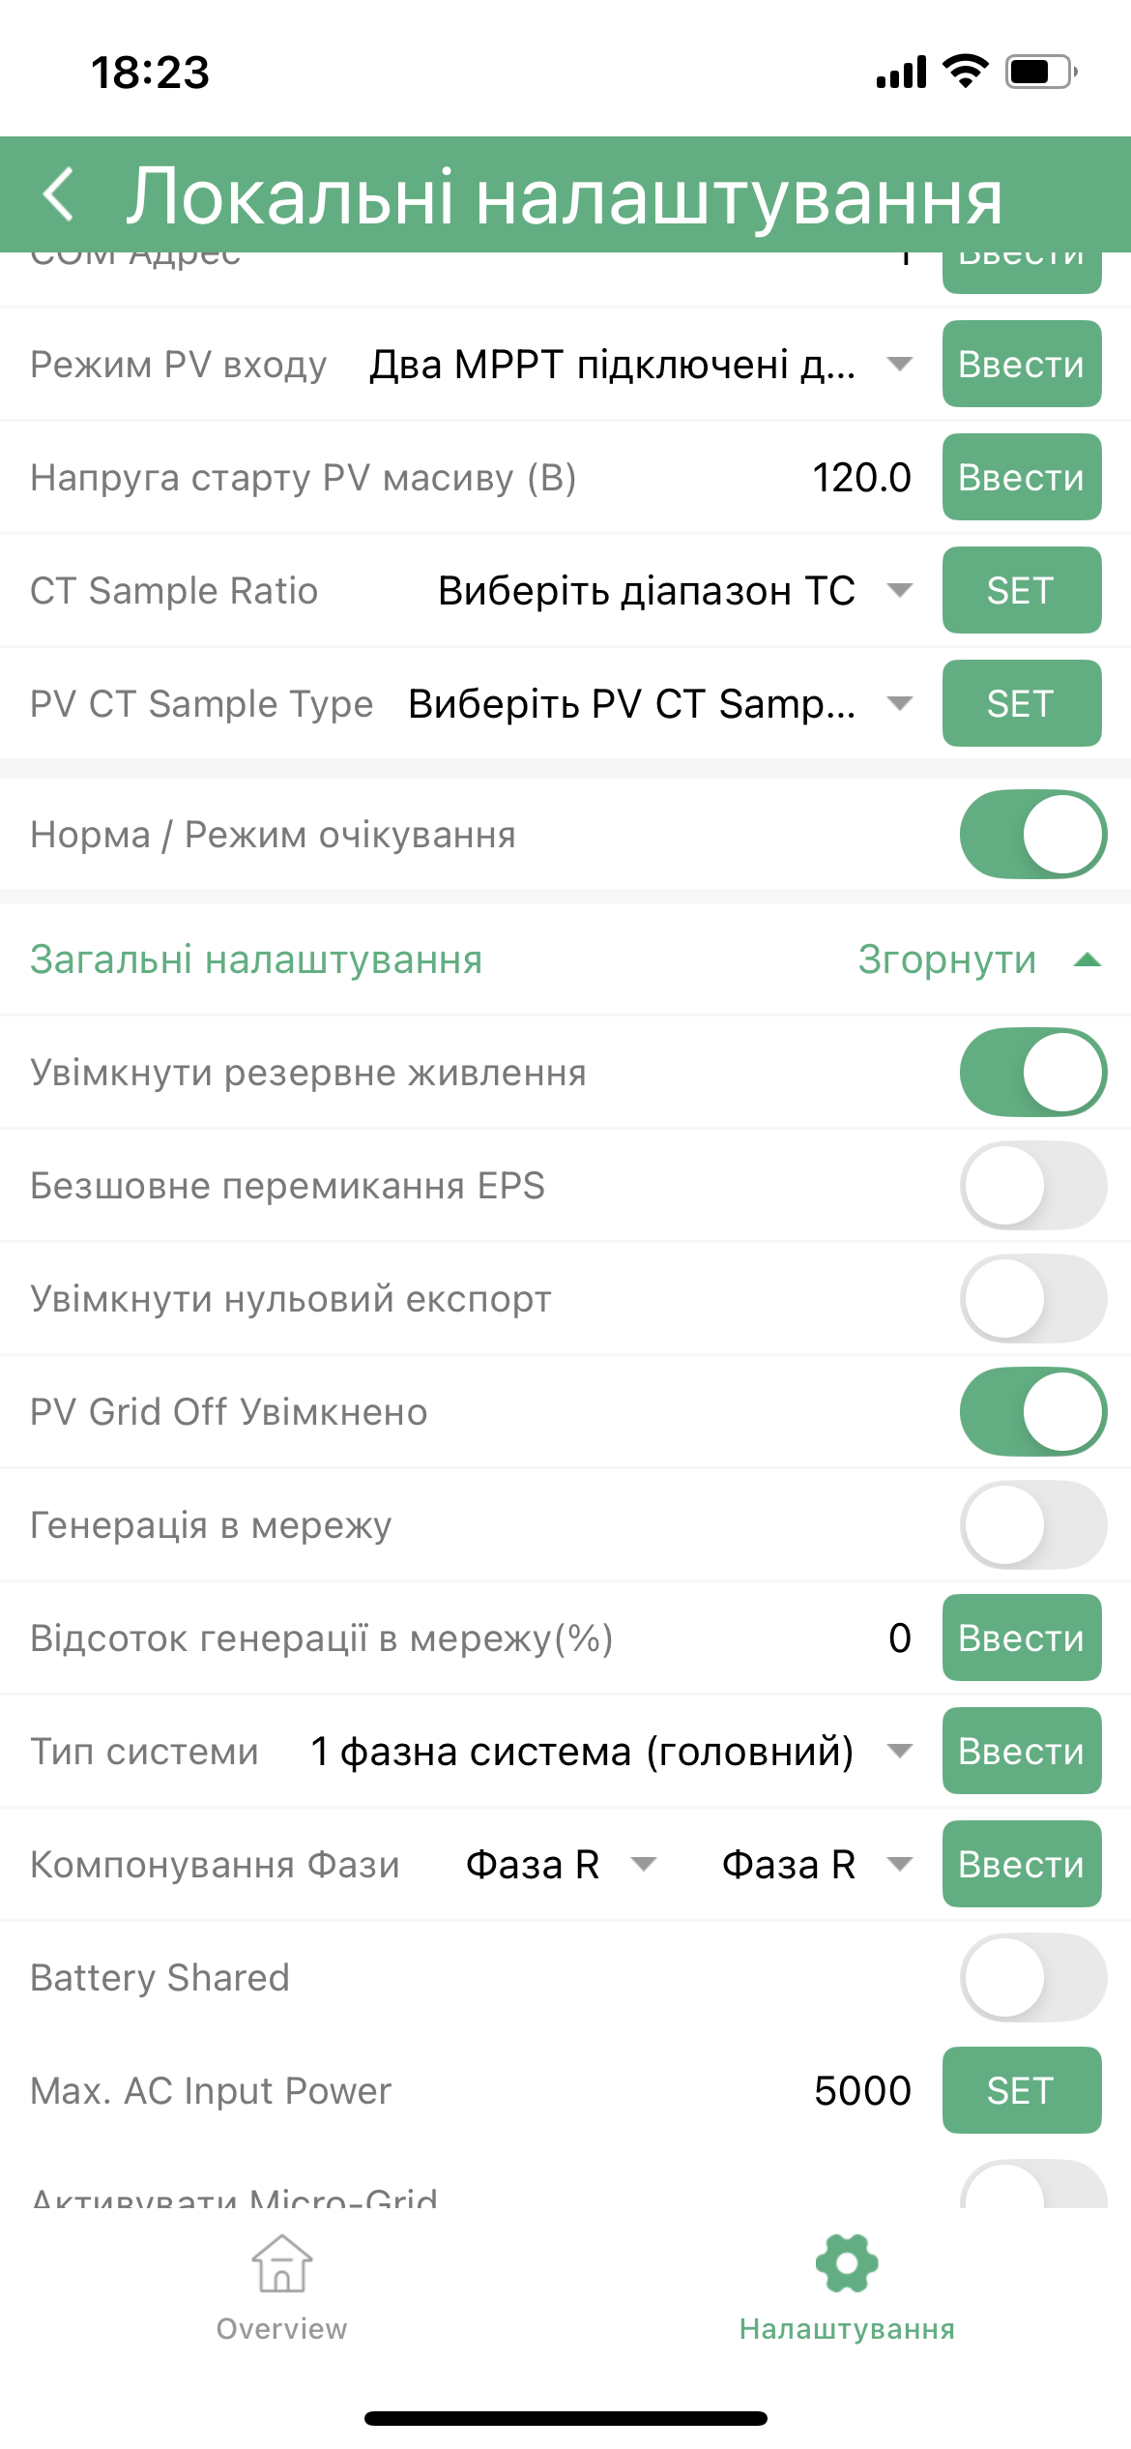Open Режим PV входу dropdown

(x=638, y=365)
